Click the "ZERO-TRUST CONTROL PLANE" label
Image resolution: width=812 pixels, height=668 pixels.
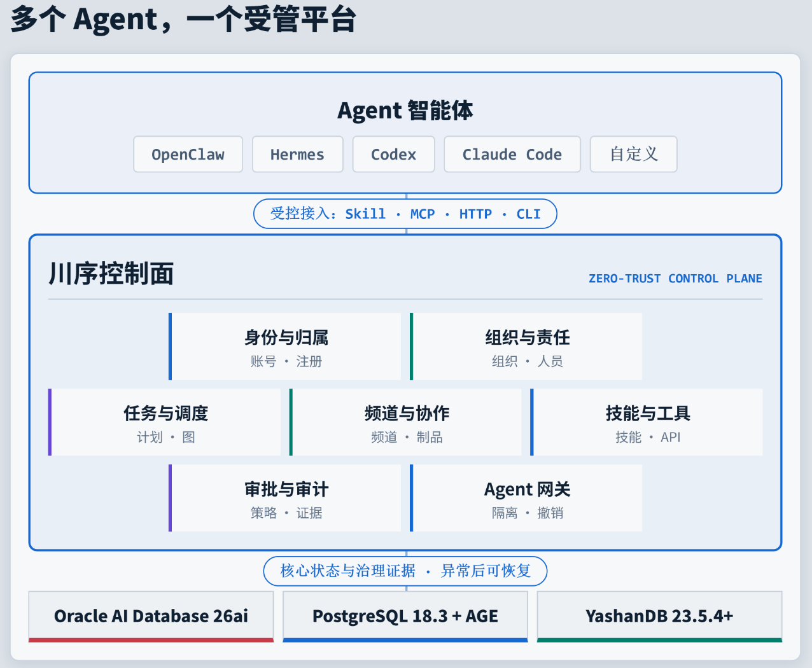coord(675,278)
